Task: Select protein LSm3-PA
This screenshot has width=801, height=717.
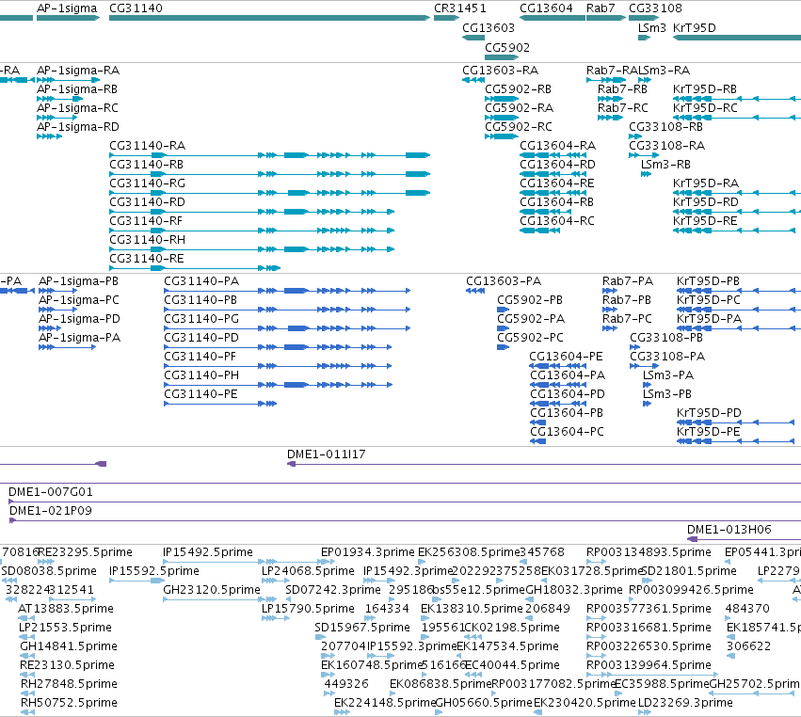Action: pyautogui.click(x=647, y=385)
